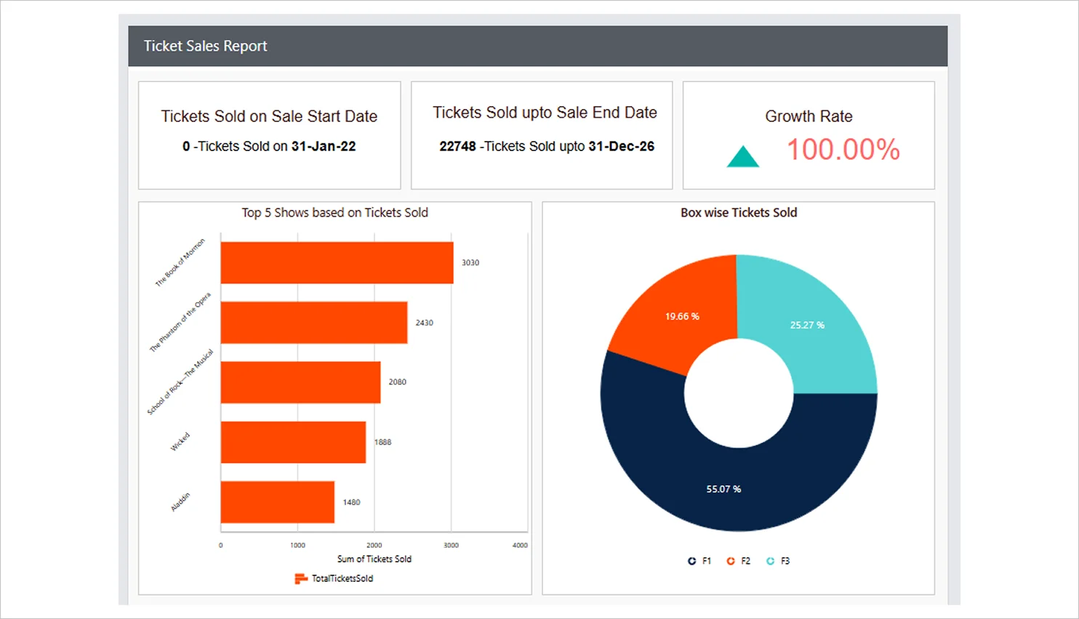The image size is (1079, 619).
Task: Click the TotalTicketsSold legend text
Action: [342, 578]
